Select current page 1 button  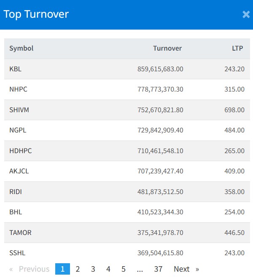pos(62,269)
